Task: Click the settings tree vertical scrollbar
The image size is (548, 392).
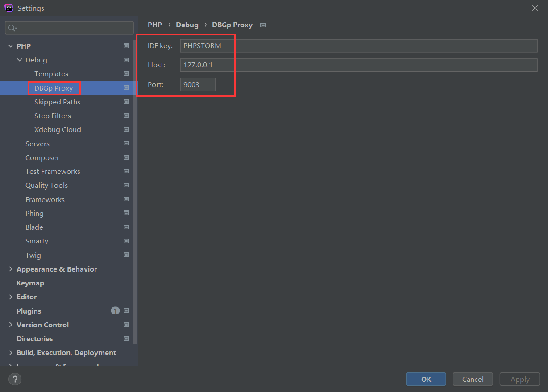Action: coord(136,192)
